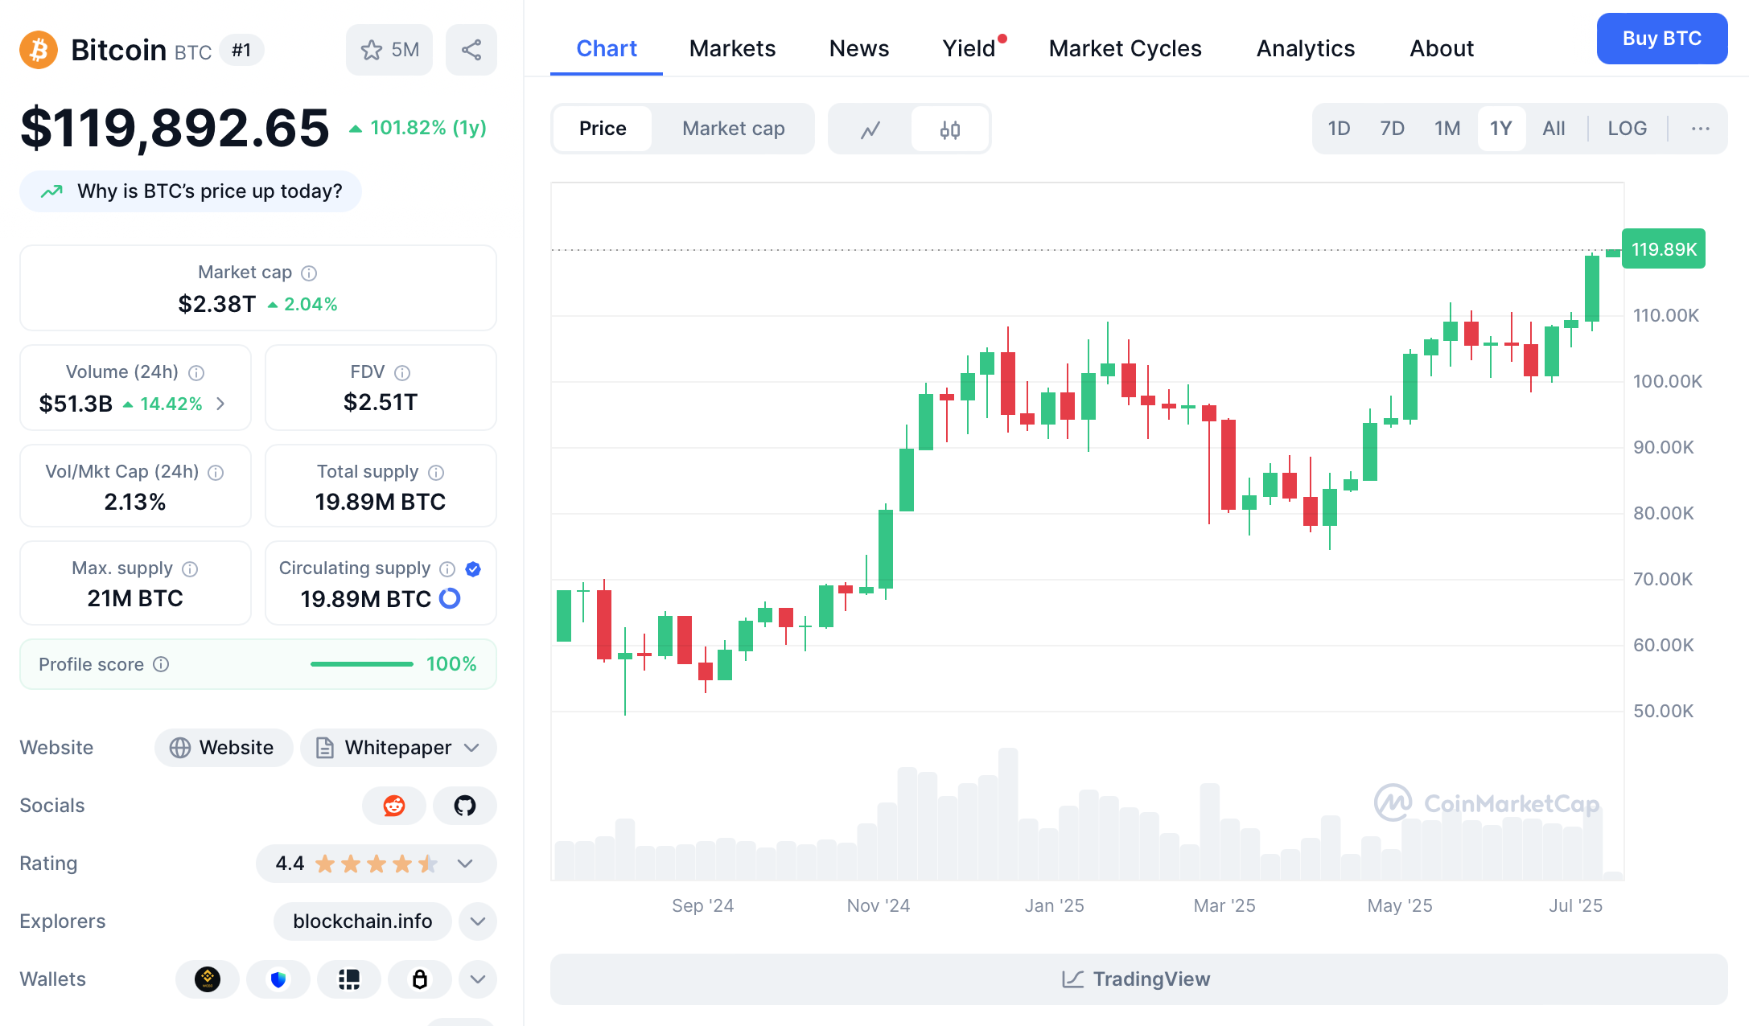
Task: Open the blue shield wallet icon
Action: [x=278, y=979]
